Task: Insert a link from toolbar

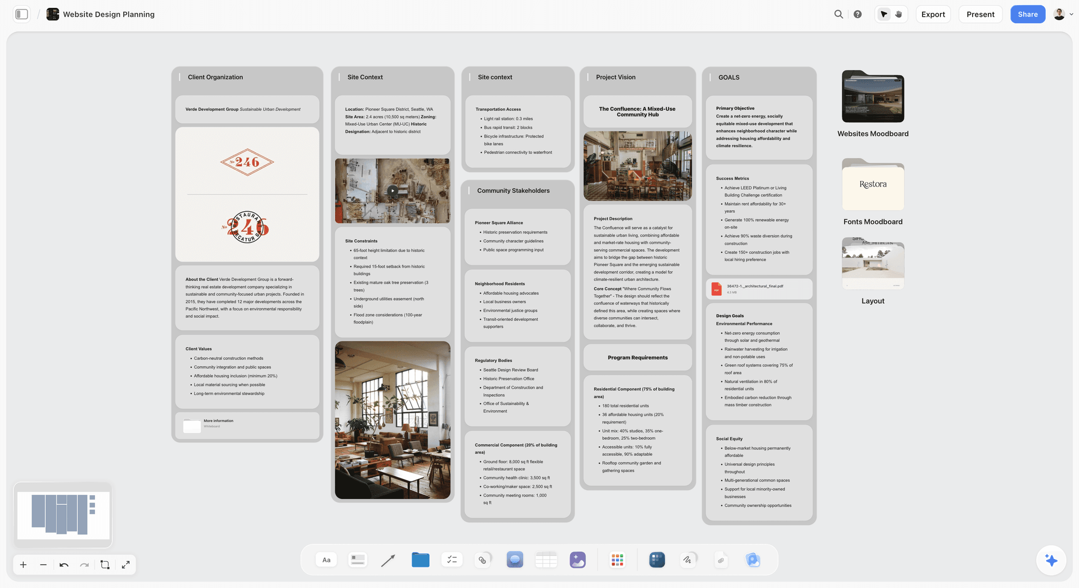Action: tap(483, 560)
